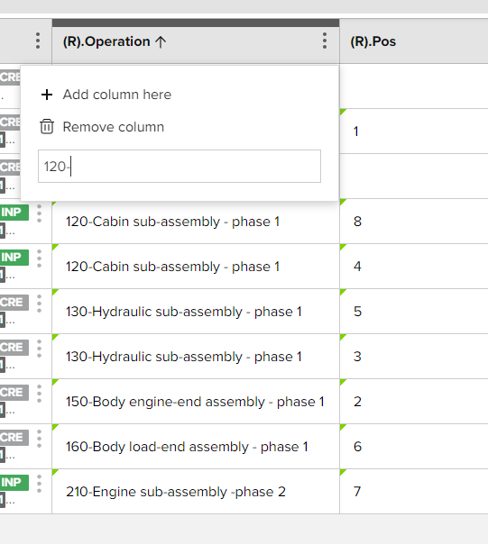The image size is (488, 544).
Task: Toggle the (R).Operation ascending sort arrow
Action: pyautogui.click(x=161, y=41)
